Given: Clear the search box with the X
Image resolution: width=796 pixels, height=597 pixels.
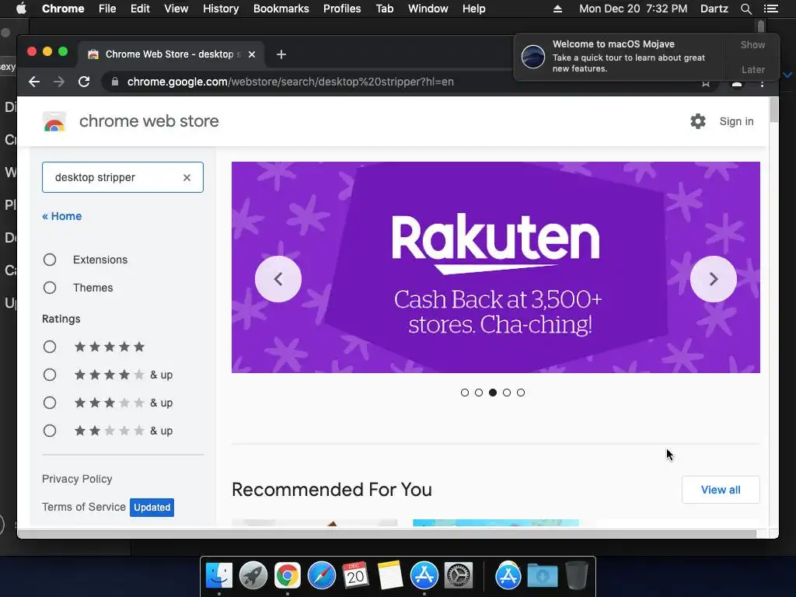Looking at the screenshot, I should pyautogui.click(x=187, y=178).
